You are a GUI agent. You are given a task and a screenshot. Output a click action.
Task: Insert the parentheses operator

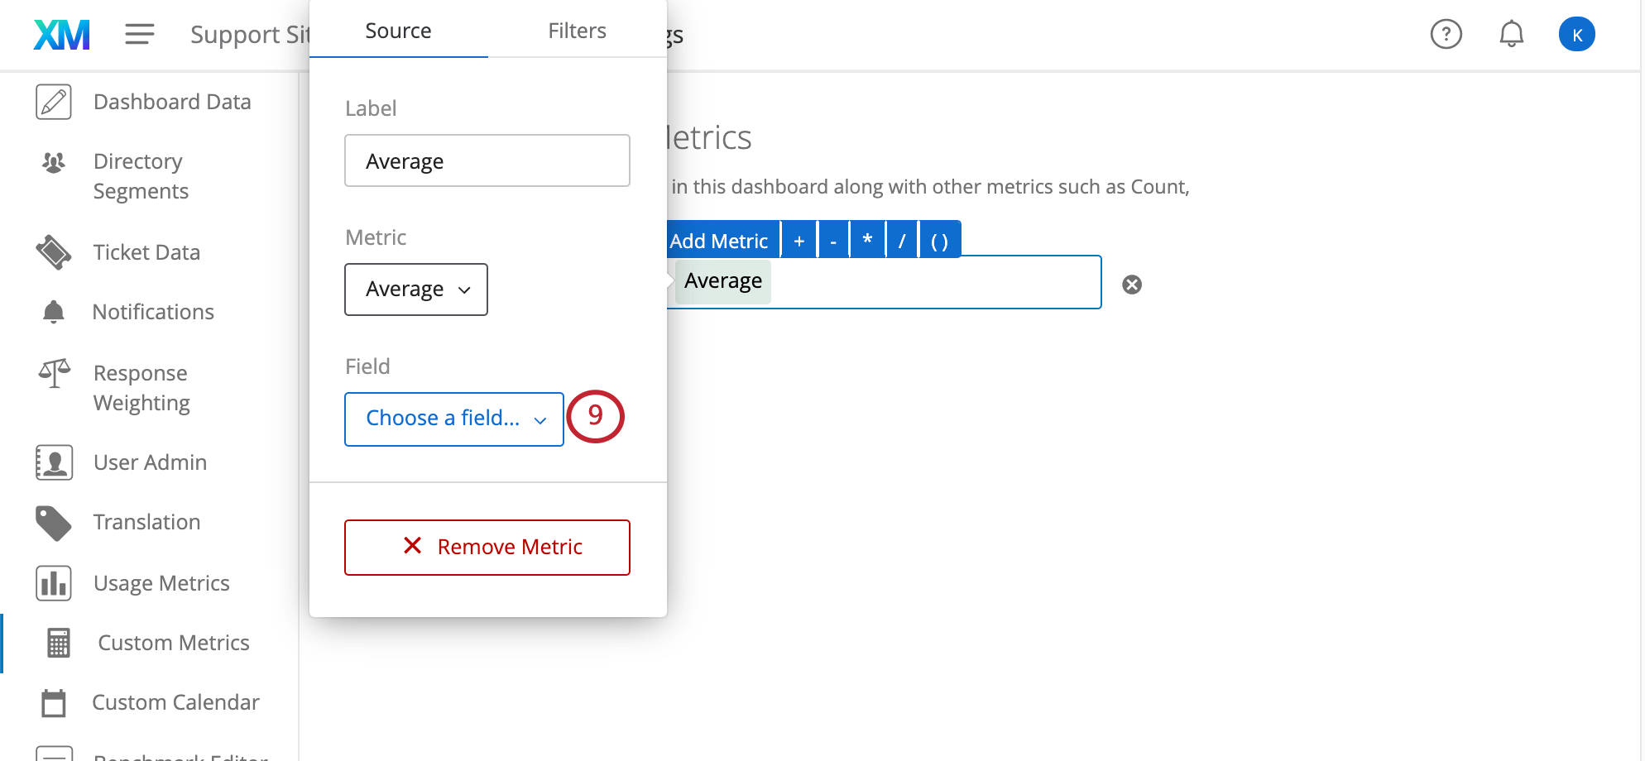(x=939, y=241)
